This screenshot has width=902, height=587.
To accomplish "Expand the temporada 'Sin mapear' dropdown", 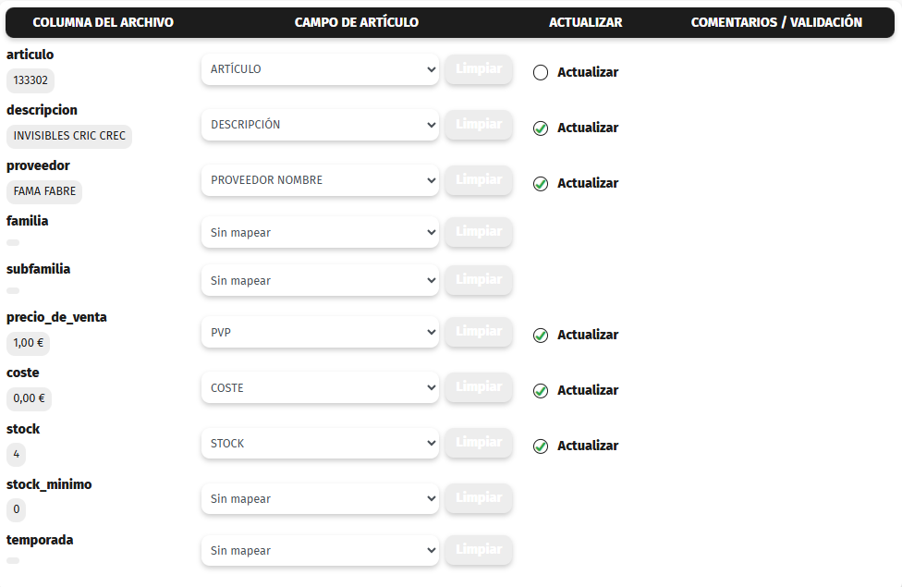I will 320,551.
